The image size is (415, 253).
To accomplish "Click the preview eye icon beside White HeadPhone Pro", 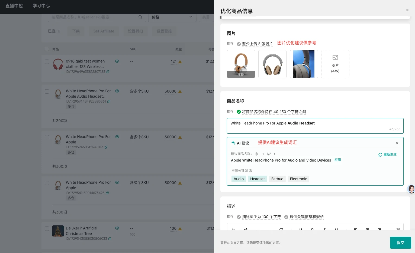I will pyautogui.click(x=117, y=91).
